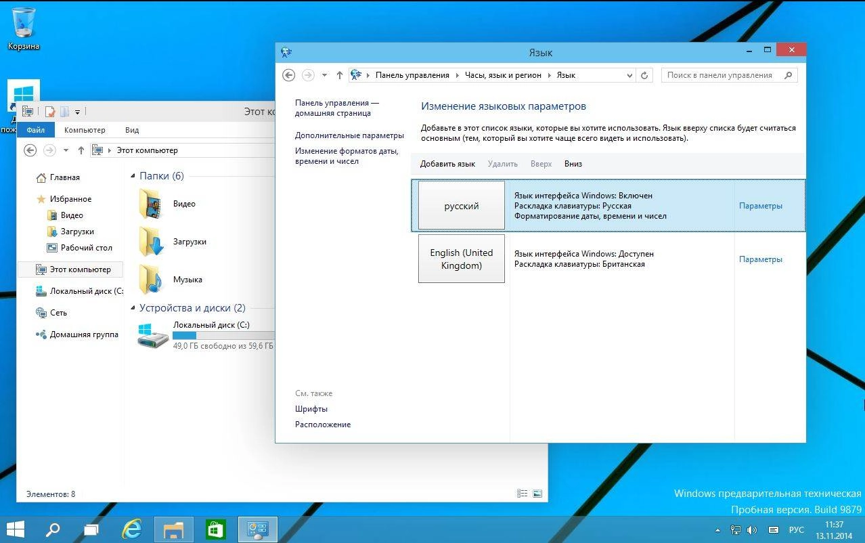865x543 pixels.
Task: Collapse the Папки (6) group
Action: click(x=133, y=176)
